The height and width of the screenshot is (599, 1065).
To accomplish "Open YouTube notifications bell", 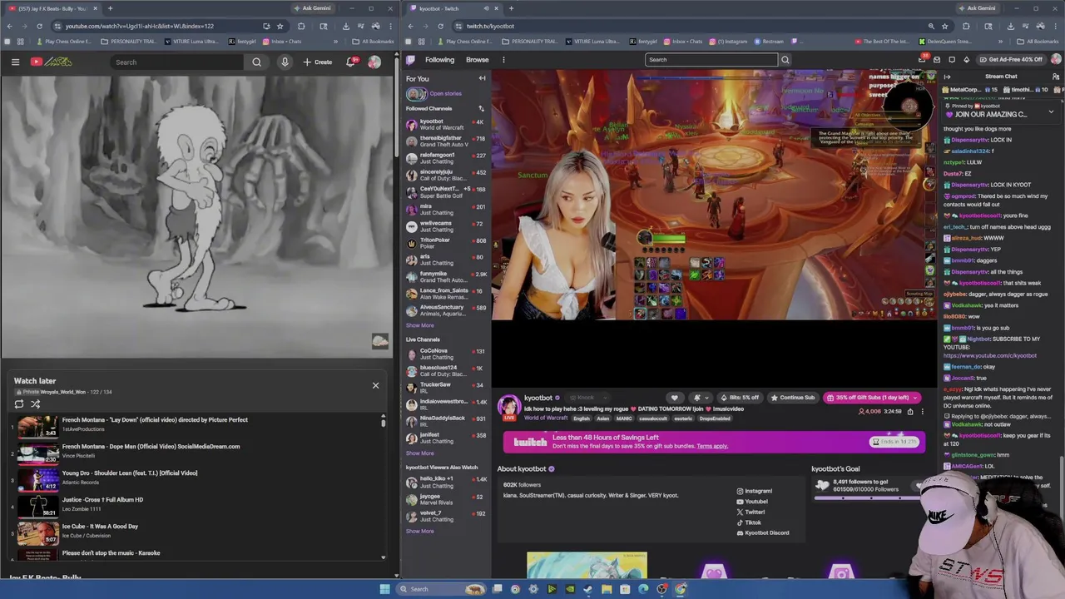I will [x=351, y=62].
